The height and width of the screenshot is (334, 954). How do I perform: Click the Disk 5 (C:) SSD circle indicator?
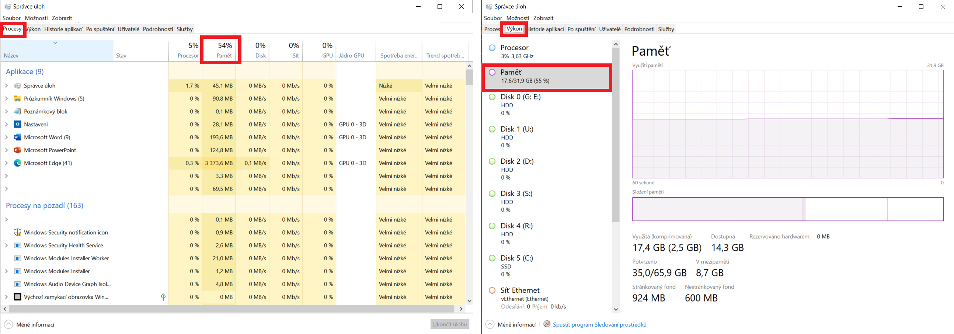click(492, 258)
